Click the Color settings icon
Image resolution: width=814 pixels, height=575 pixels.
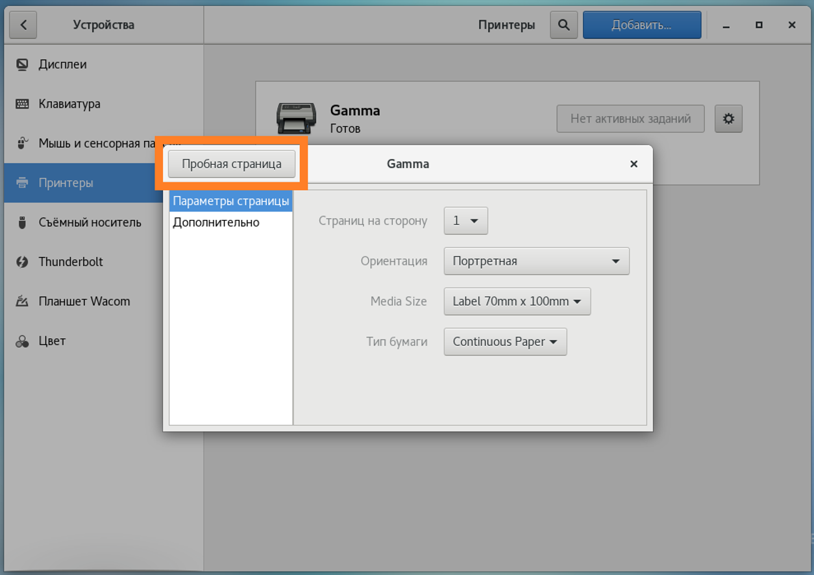(x=23, y=341)
